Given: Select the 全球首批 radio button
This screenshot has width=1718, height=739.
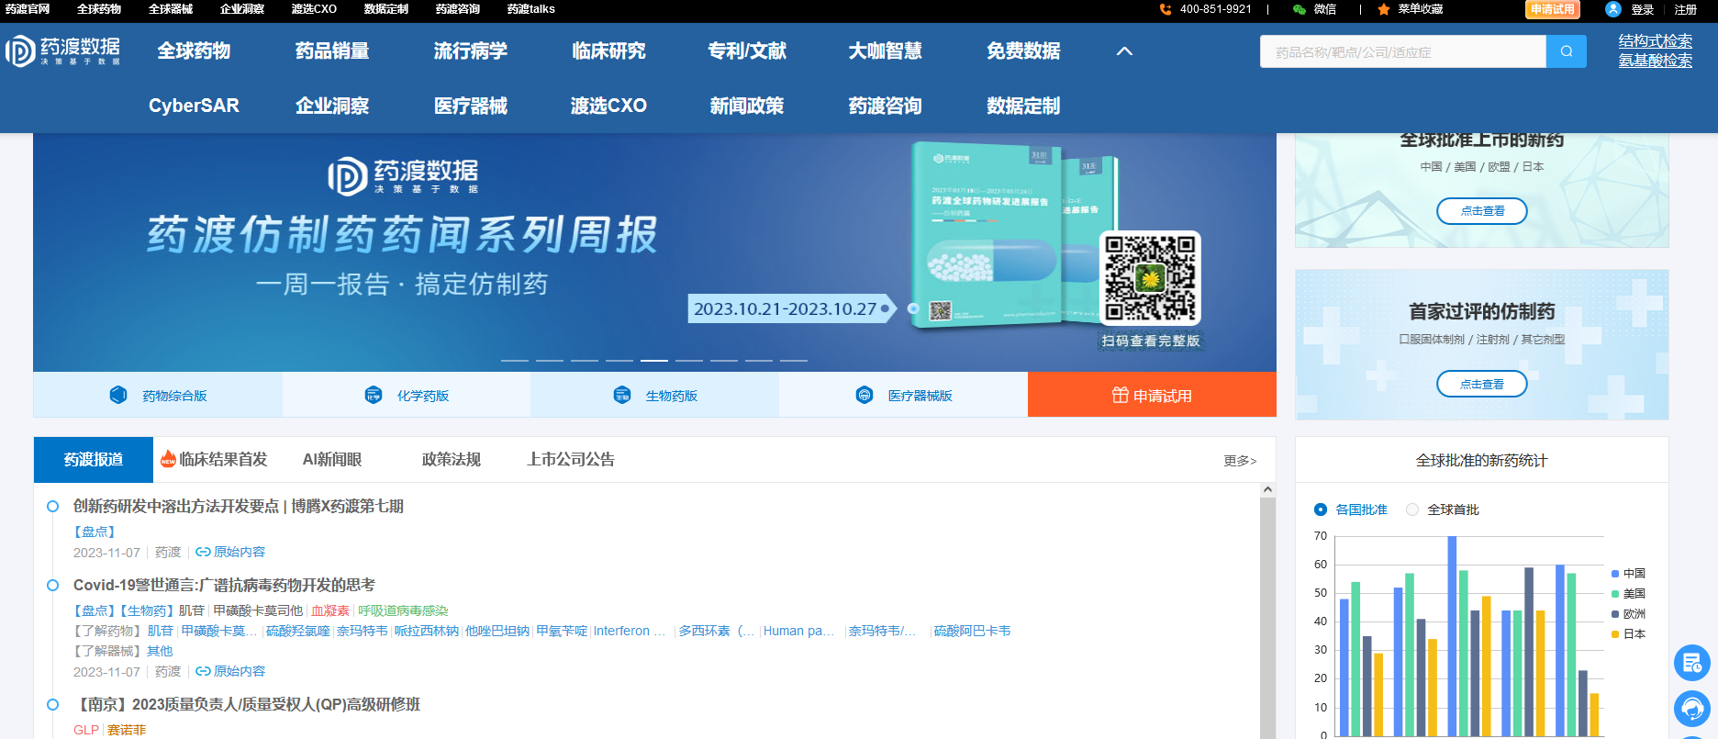Looking at the screenshot, I should point(1412,509).
